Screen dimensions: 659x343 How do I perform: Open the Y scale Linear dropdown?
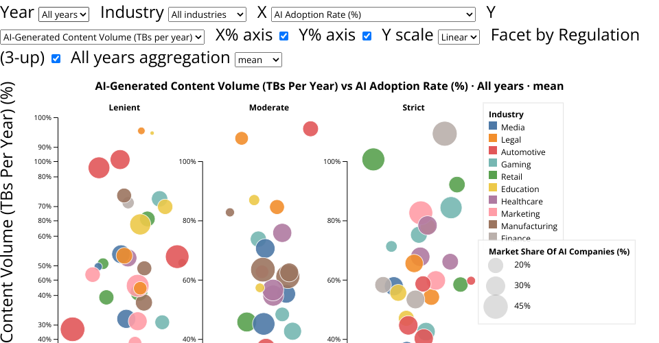coord(459,37)
